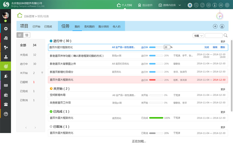Click 编辑 to edit the selected task
This screenshot has height=145, width=233.
click(215, 47)
